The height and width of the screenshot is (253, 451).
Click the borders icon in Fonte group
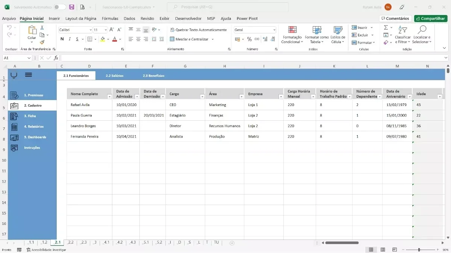pyautogui.click(x=90, y=39)
